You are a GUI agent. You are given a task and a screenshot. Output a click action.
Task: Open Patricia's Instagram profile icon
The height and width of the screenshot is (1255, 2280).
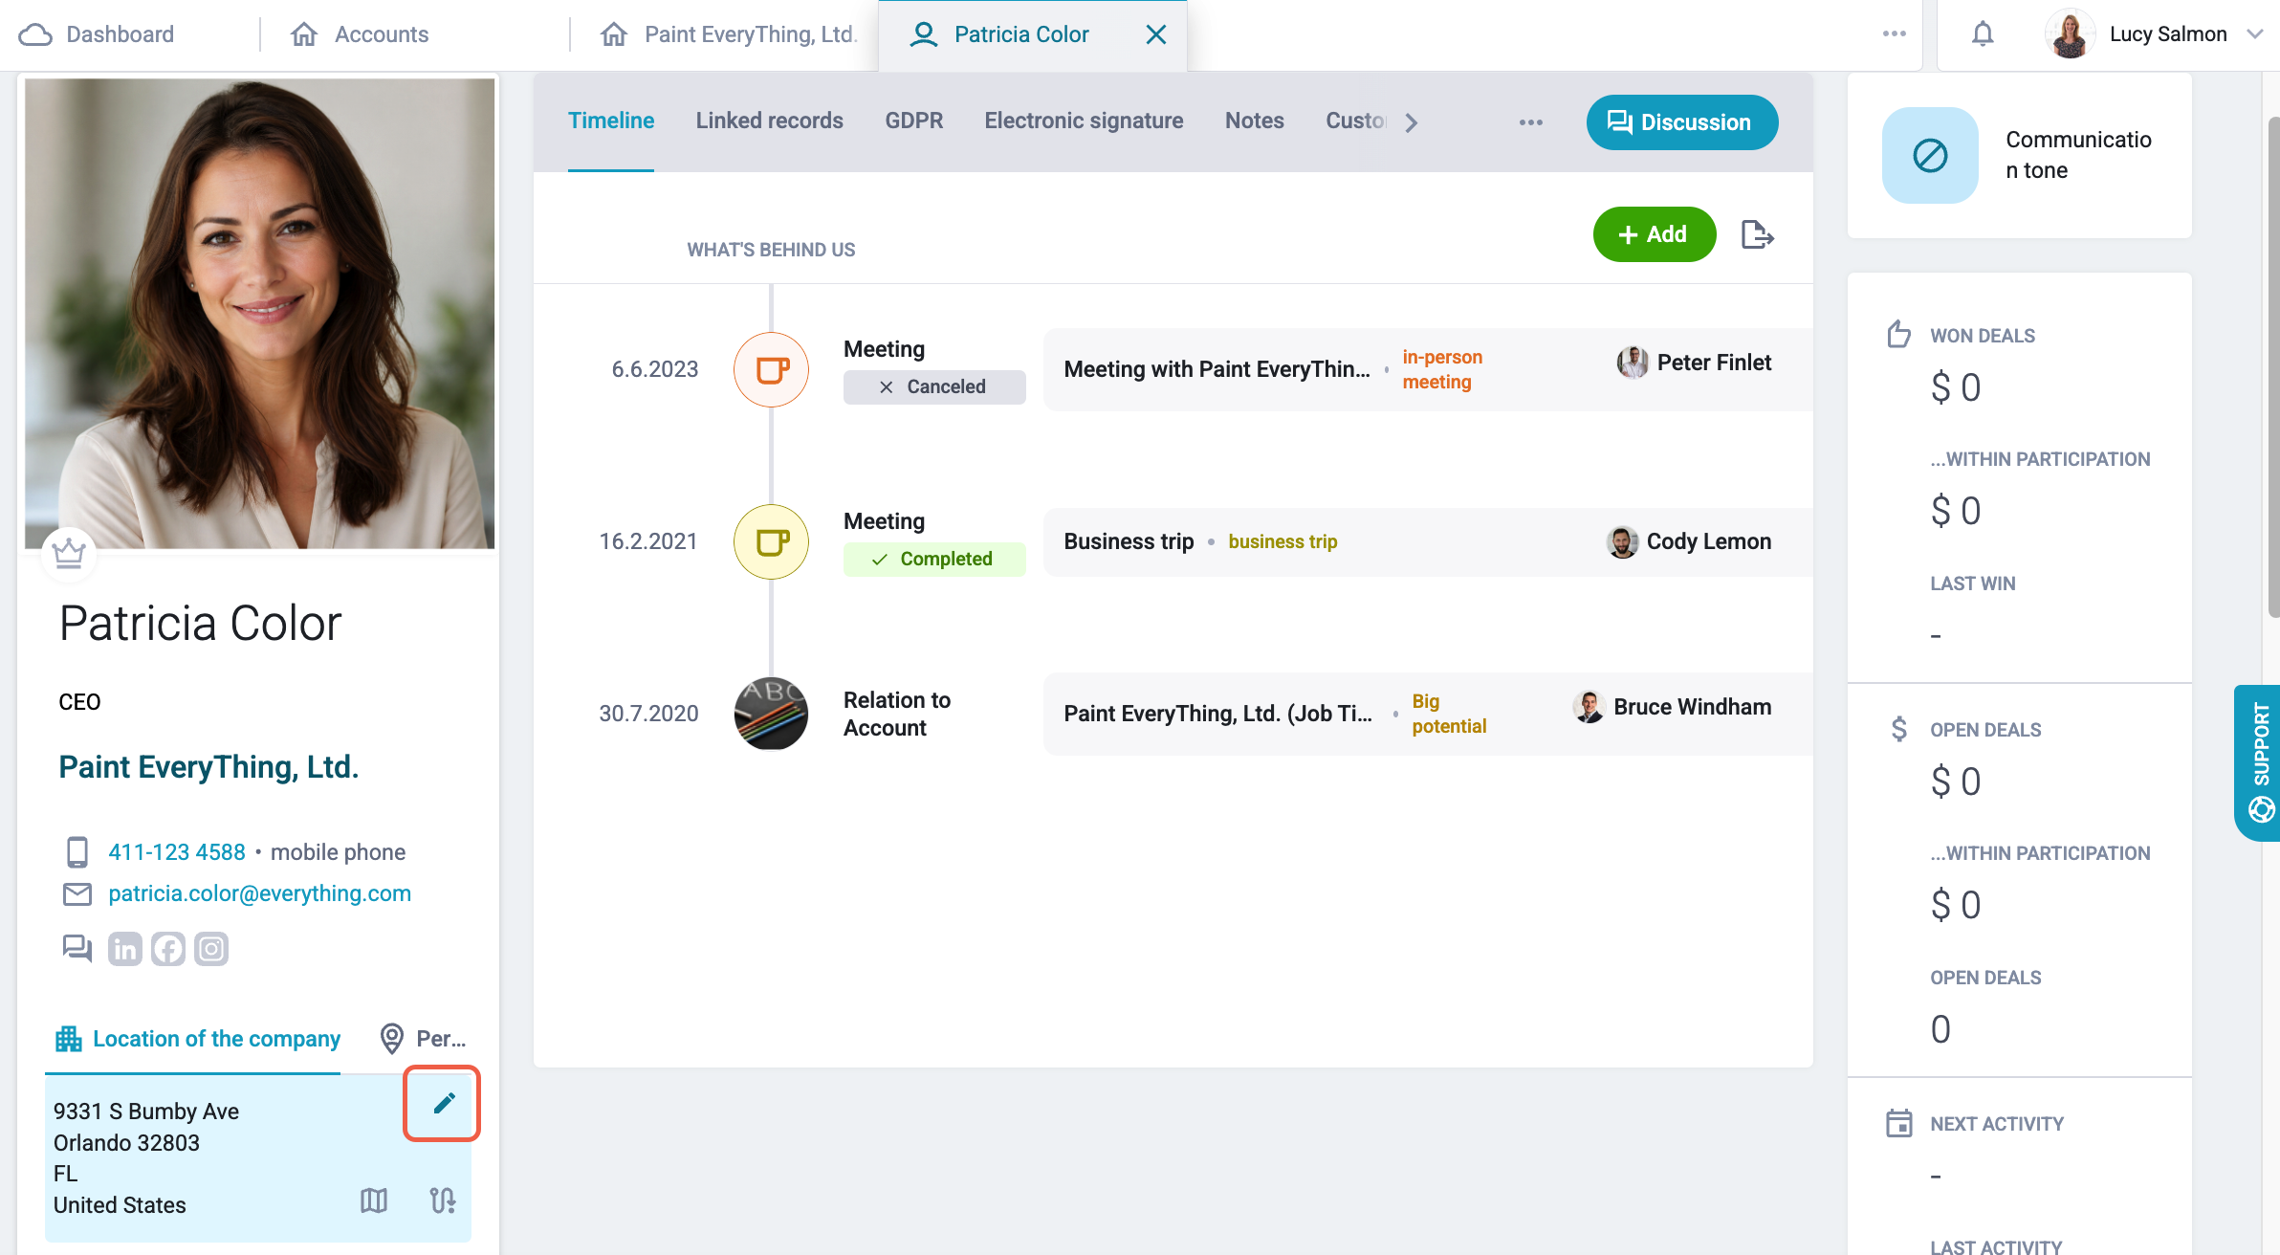(x=211, y=949)
